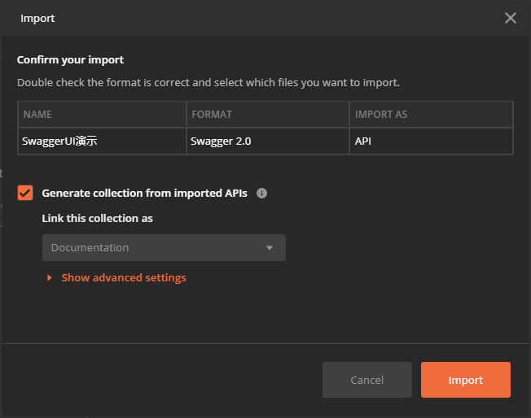Expand Show advanced settings triangle
This screenshot has height=418, width=531.
[x=50, y=277]
